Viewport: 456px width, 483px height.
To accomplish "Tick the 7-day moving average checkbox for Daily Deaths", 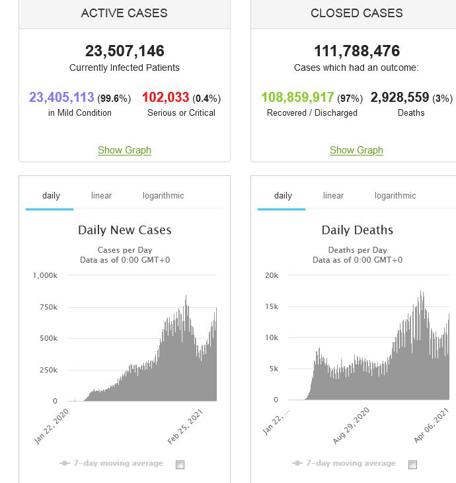I will (413, 465).
